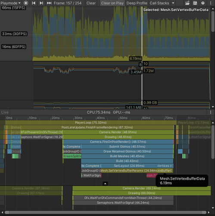
Task: Collapse the main thread with the up-arrow handle
Action: 105,184
